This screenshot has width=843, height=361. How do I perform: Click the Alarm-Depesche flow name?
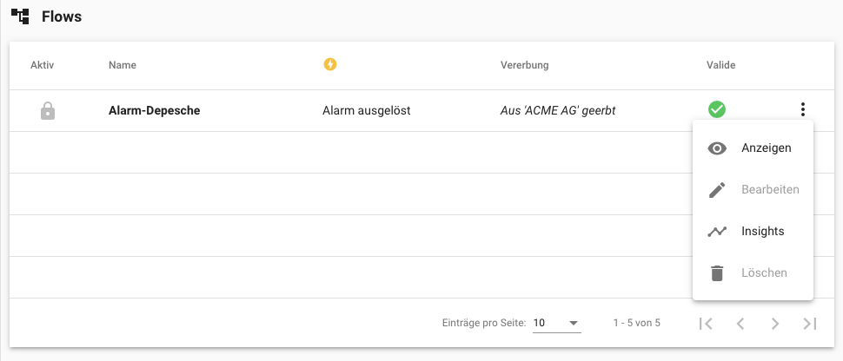click(x=154, y=111)
